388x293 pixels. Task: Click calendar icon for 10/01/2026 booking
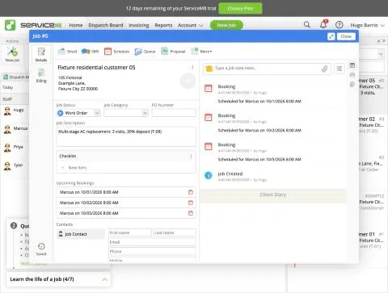click(191, 192)
